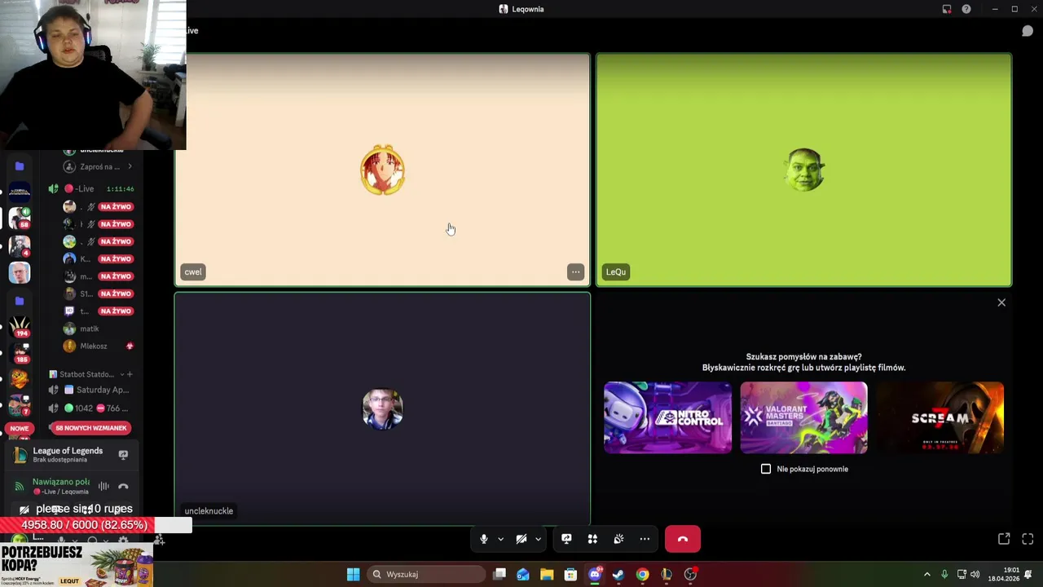Open Steam from taskbar
This screenshot has height=587, width=1043.
pos(618,574)
